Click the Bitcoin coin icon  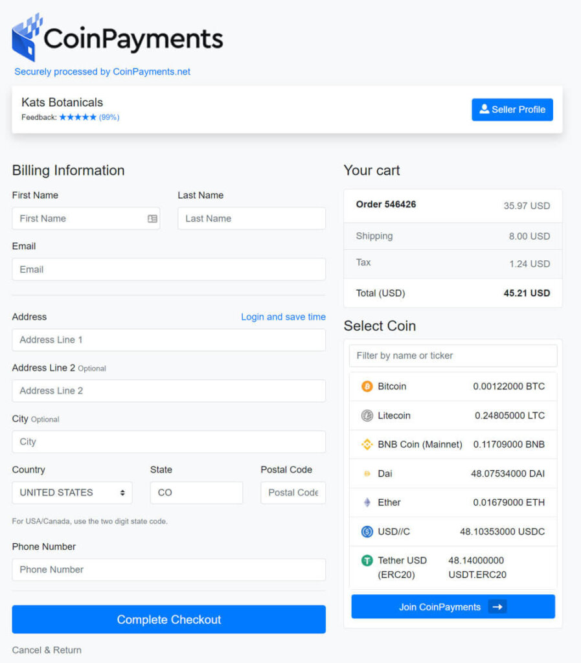[x=367, y=386]
